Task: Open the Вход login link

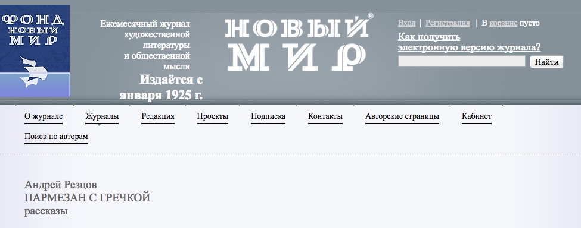Action: tap(406, 23)
